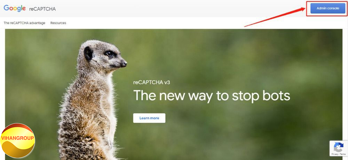Click the reCAPTCHA v3 subtitle text
This screenshot has height=160, width=348.
[152, 83]
